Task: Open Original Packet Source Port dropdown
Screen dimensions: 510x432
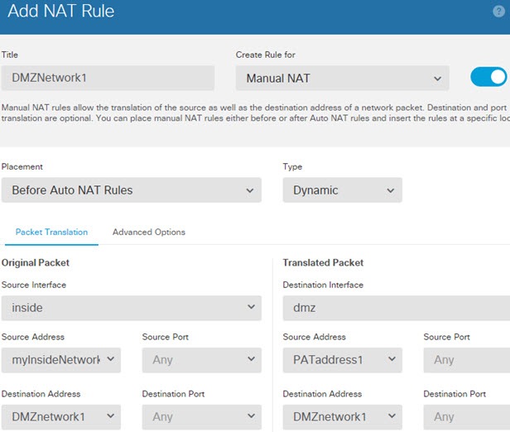Action: point(202,360)
